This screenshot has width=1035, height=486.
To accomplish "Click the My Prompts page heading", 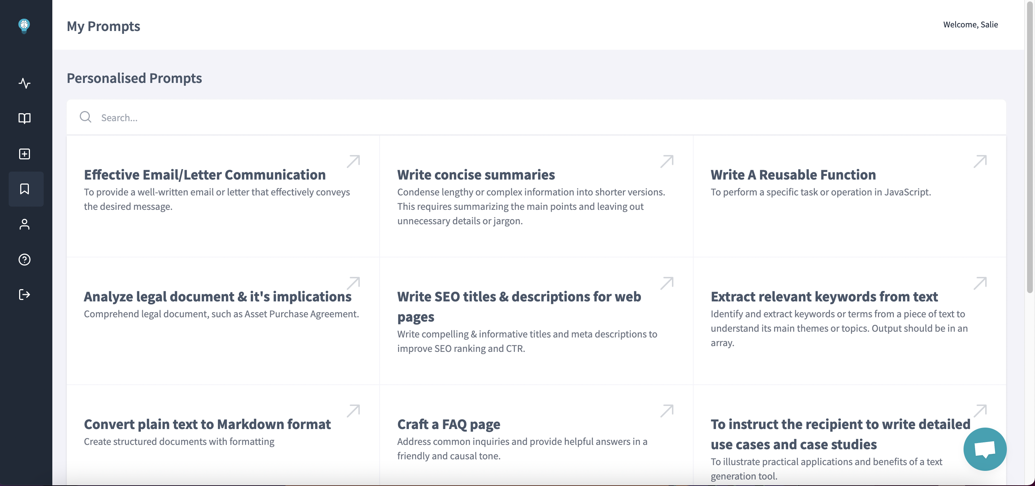I will tap(103, 26).
